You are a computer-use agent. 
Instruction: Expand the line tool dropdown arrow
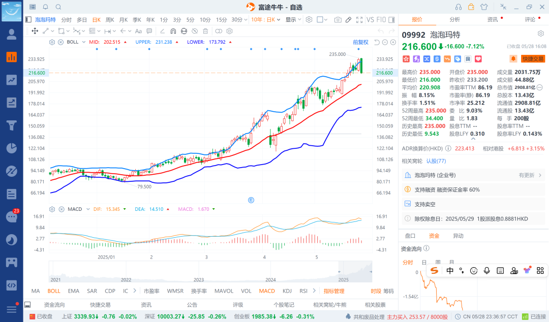pos(52,31)
